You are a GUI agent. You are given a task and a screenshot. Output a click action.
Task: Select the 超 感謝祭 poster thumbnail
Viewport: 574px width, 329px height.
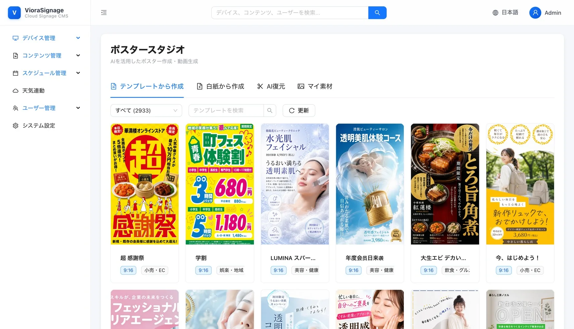pyautogui.click(x=145, y=184)
